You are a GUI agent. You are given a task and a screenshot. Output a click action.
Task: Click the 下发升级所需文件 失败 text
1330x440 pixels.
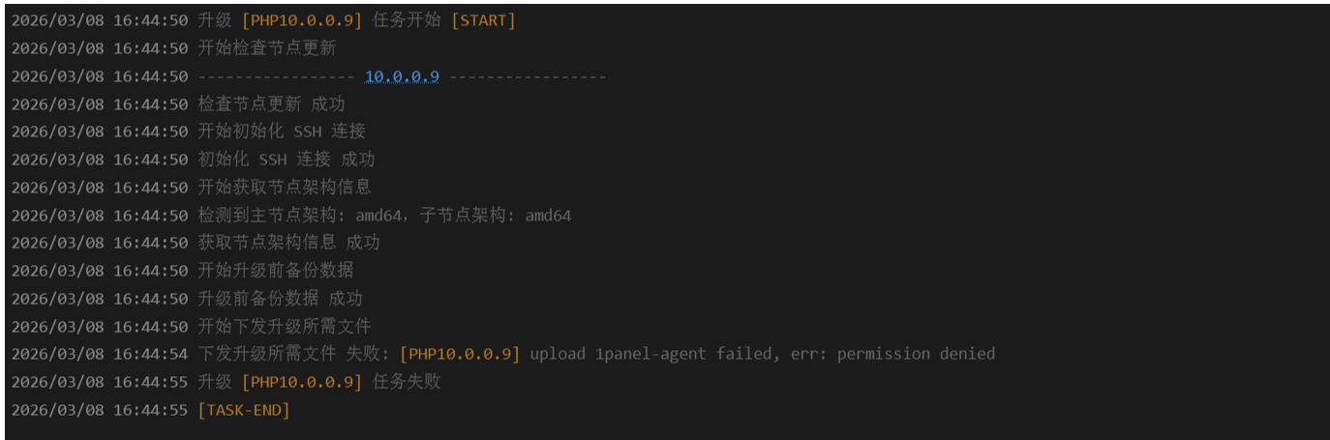pyautogui.click(x=293, y=354)
